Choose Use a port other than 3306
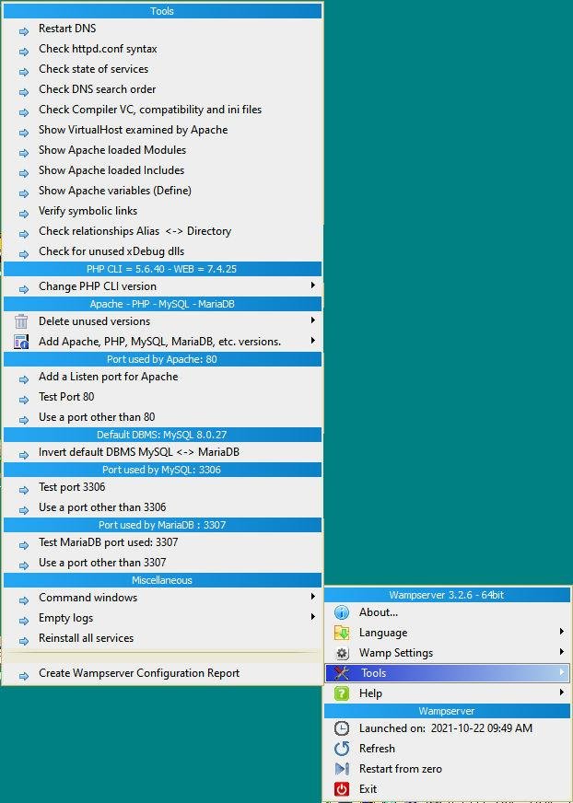 (162, 507)
